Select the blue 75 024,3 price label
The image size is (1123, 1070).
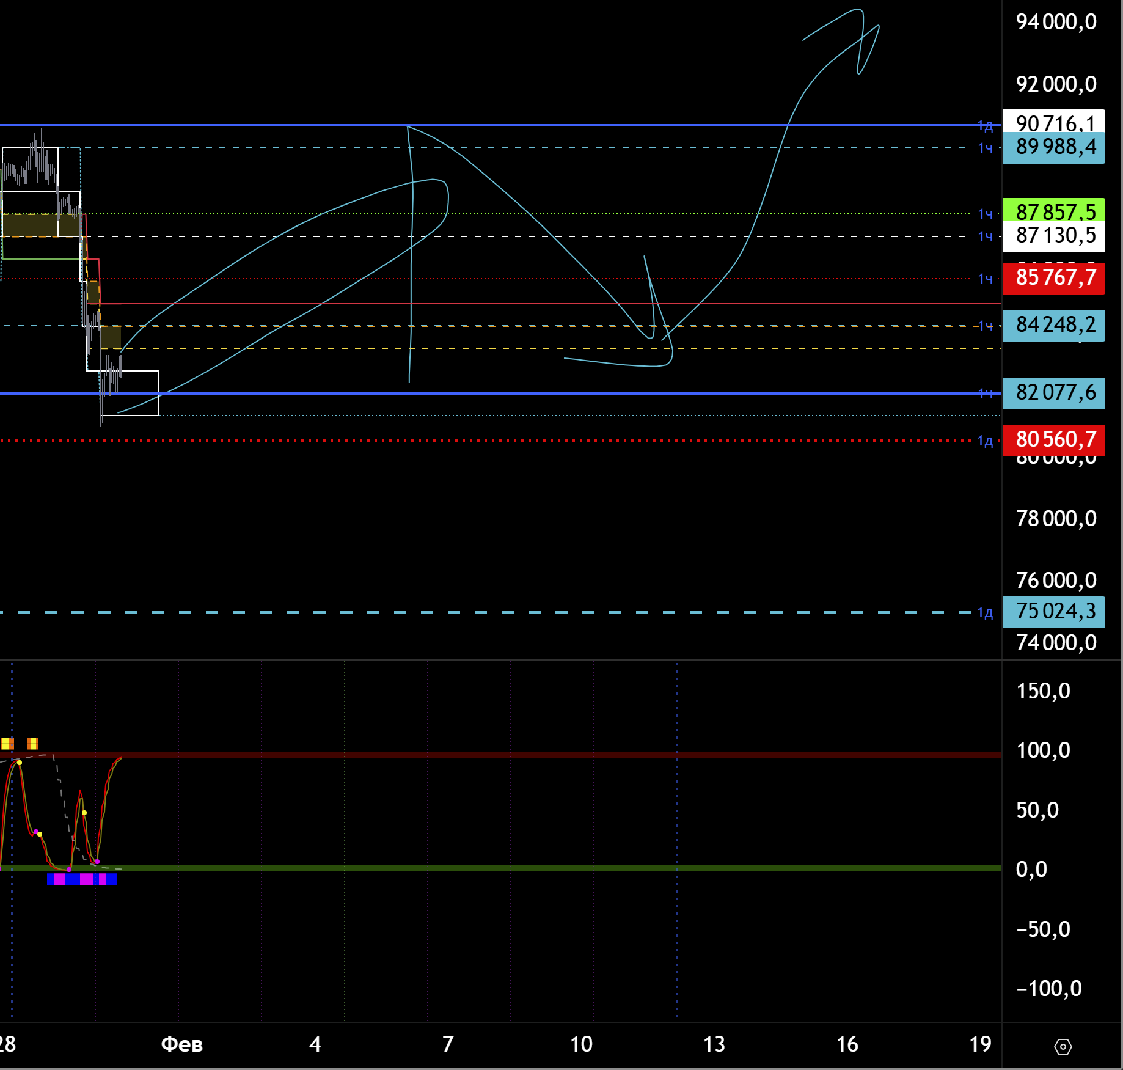coord(1053,612)
